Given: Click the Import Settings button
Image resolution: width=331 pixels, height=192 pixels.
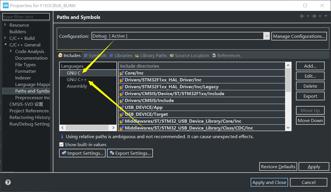Looking at the screenshot, I should pyautogui.click(x=82, y=153).
